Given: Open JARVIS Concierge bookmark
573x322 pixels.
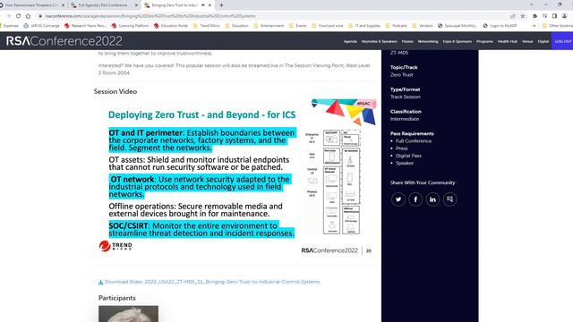Looking at the screenshot, I should click(41, 26).
